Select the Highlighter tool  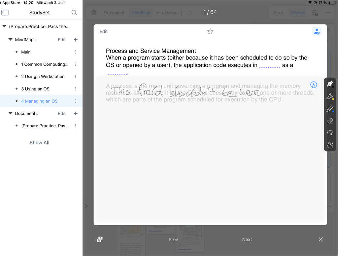[330, 96]
